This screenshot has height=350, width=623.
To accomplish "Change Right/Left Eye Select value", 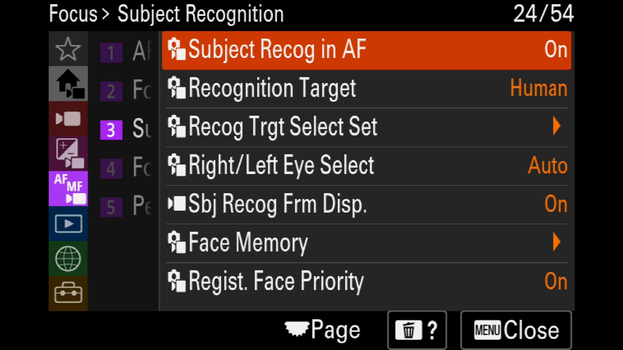I will pos(366,166).
